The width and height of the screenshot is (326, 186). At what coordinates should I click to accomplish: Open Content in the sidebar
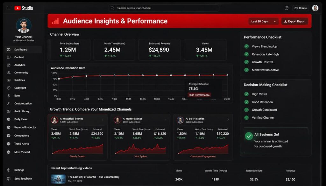pyautogui.click(x=23, y=57)
